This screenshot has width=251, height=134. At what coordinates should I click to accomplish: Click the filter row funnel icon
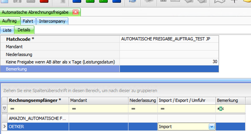(x=4, y=108)
